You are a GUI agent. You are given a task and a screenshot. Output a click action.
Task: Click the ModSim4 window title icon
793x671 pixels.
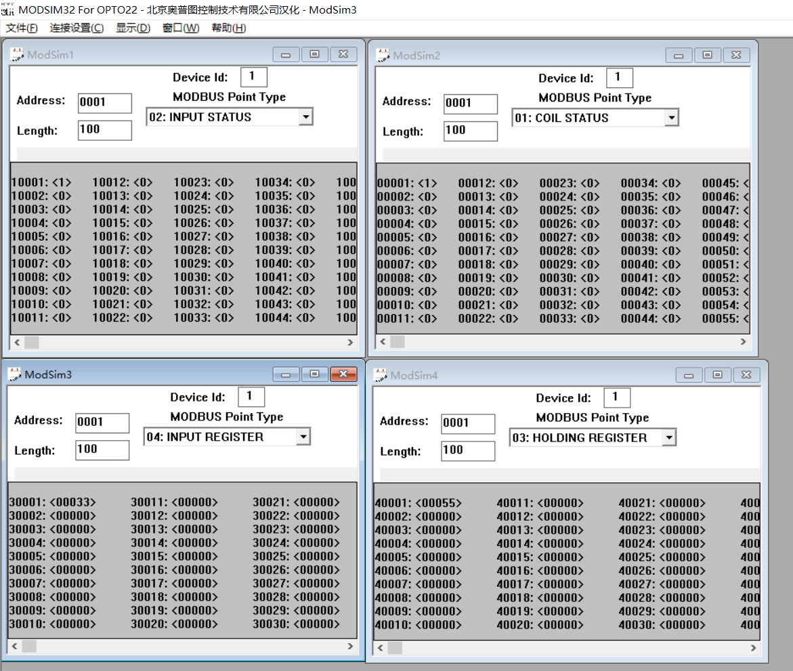(380, 375)
